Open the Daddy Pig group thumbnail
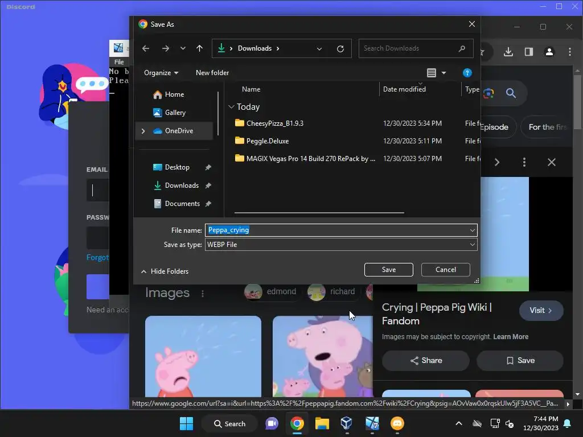 point(322,357)
